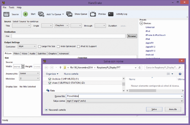Viewport: 190px width, 125px height.
Task: Select the Android preset
Action: tap(149, 55)
